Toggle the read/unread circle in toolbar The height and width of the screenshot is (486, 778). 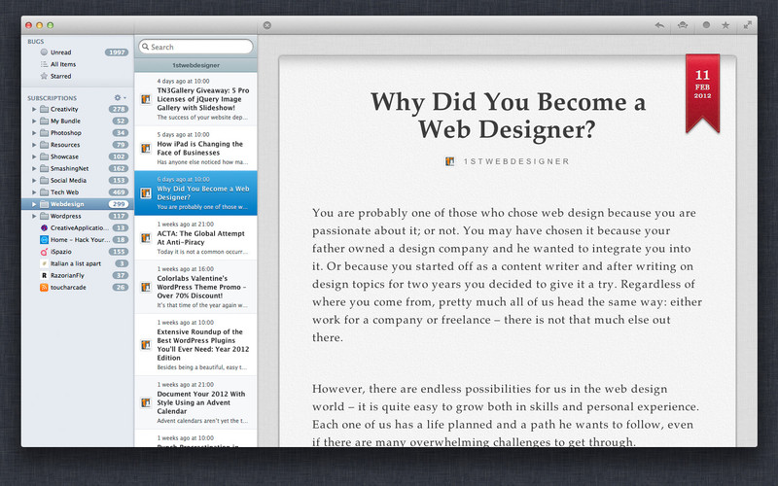pos(704,24)
